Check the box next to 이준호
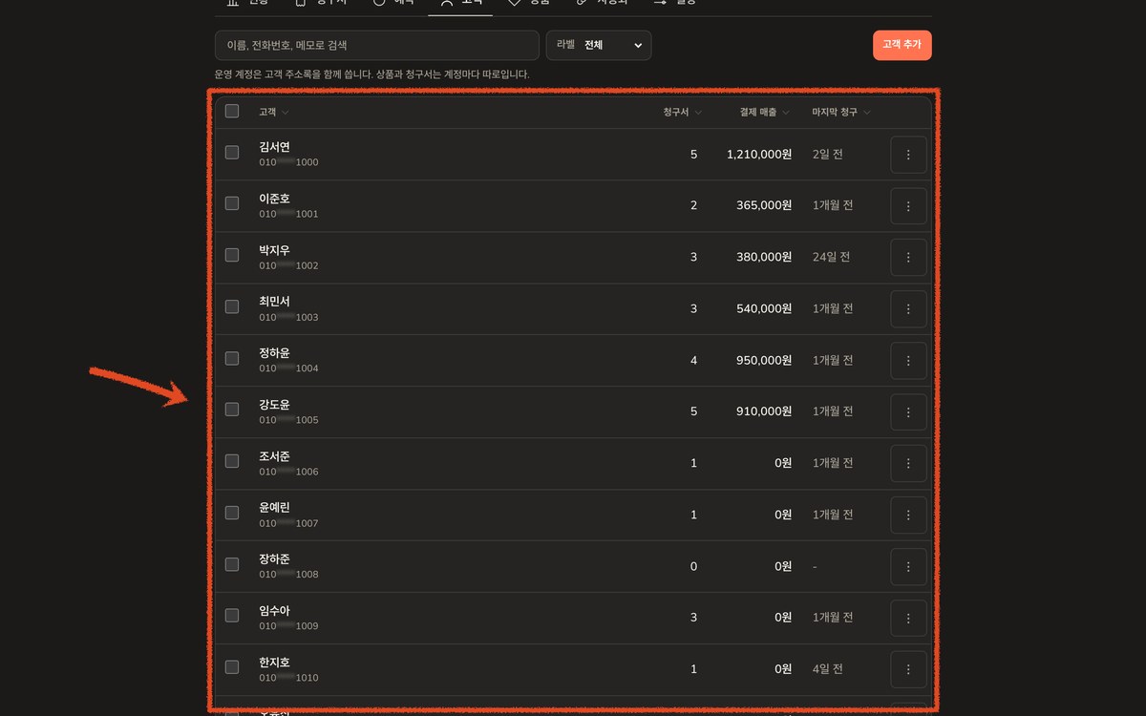 232,203
